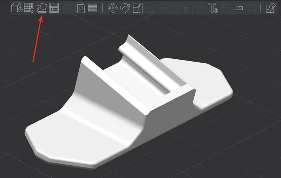Add a new plate with grid icon

(x=29, y=8)
